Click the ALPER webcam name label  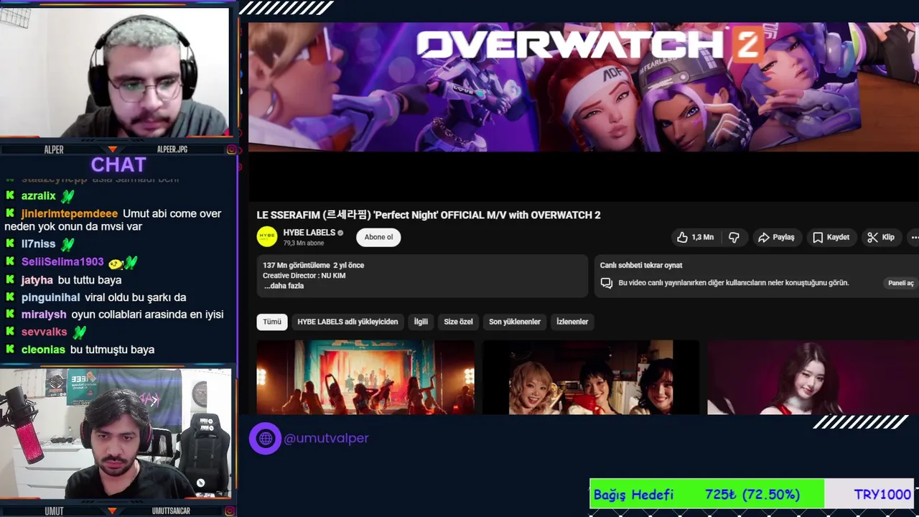54,149
